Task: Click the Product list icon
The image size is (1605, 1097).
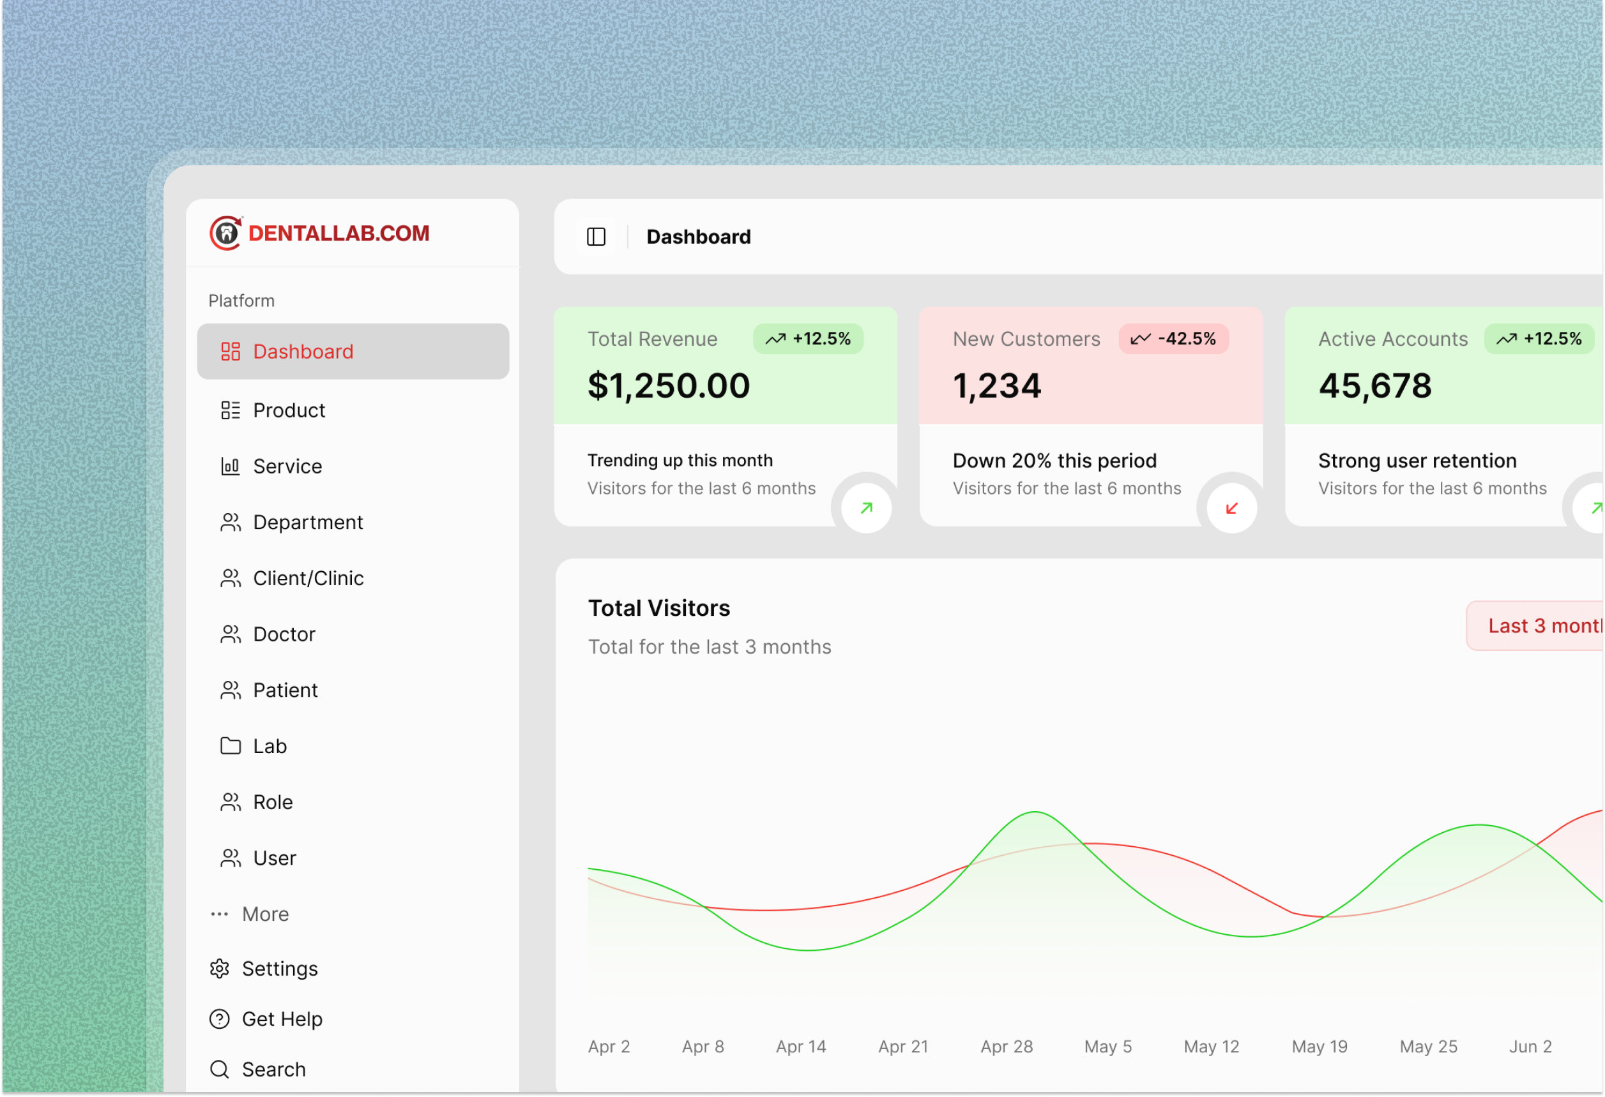Action: (x=230, y=410)
